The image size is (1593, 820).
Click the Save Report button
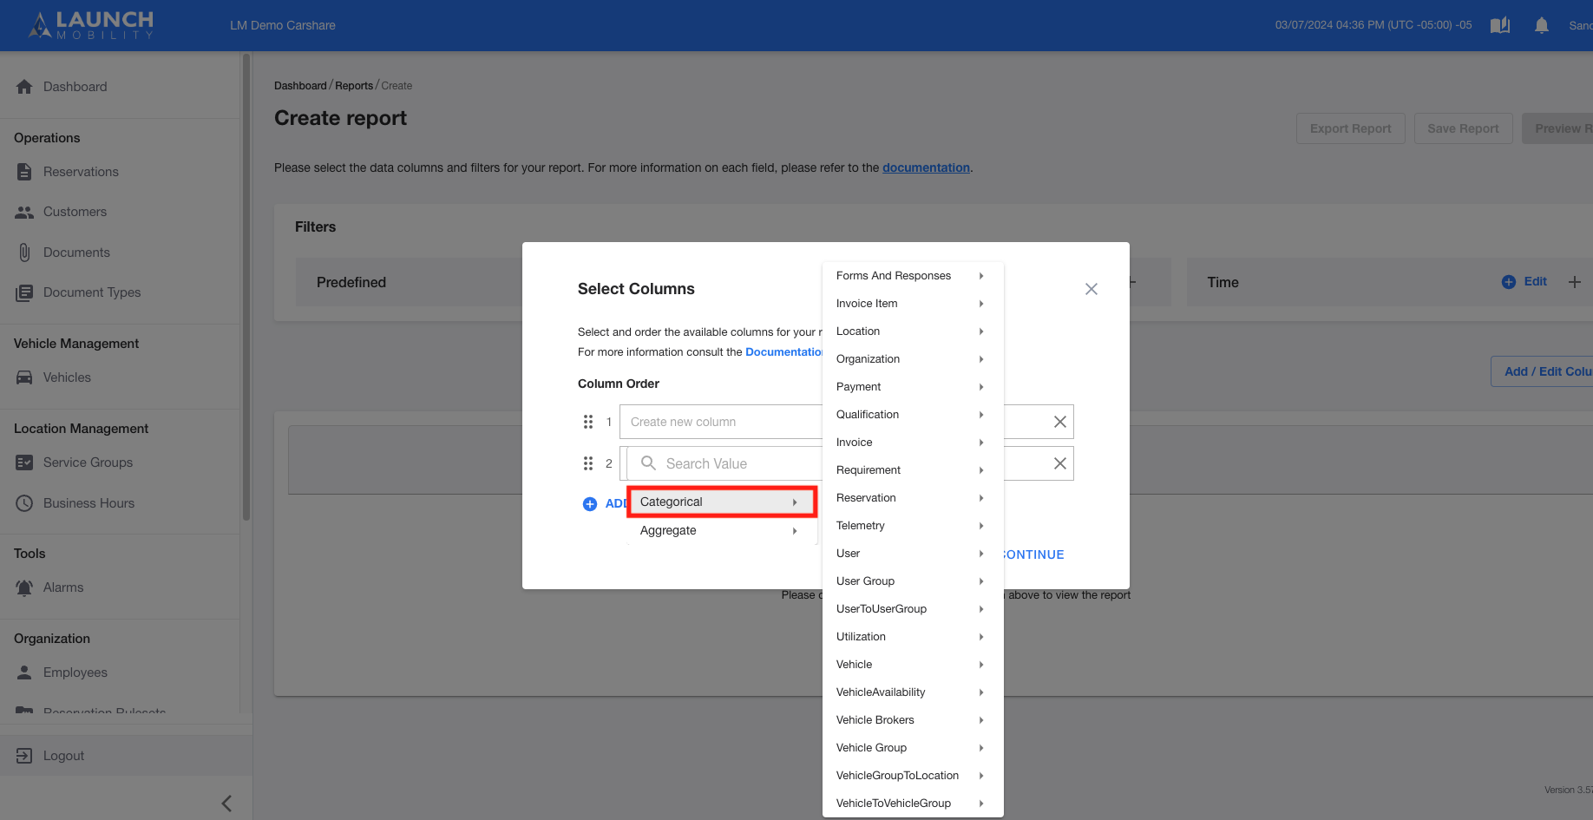(1464, 128)
